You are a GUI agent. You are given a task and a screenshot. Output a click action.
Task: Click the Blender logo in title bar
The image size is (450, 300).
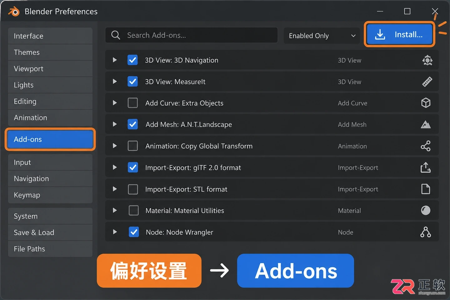[14, 12]
